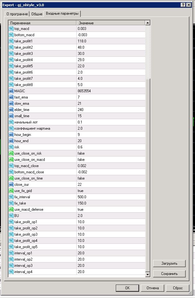This screenshot has height=298, width=195.
Task: Click the risk variable icon
Action: [11, 147]
